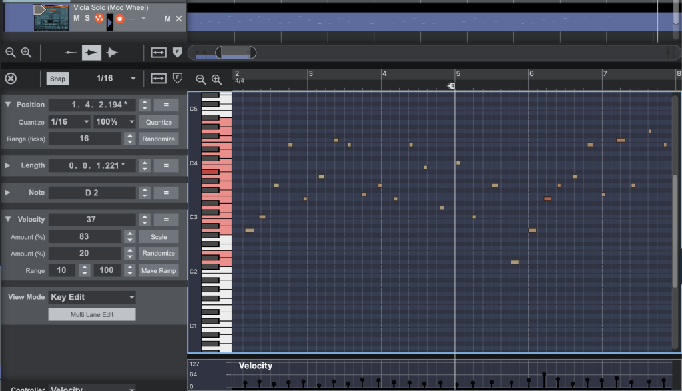This screenshot has width=682, height=391.
Task: Remove track with the X icon
Action: (179, 19)
